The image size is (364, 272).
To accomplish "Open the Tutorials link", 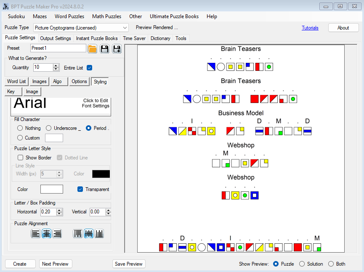I will tap(310, 28).
